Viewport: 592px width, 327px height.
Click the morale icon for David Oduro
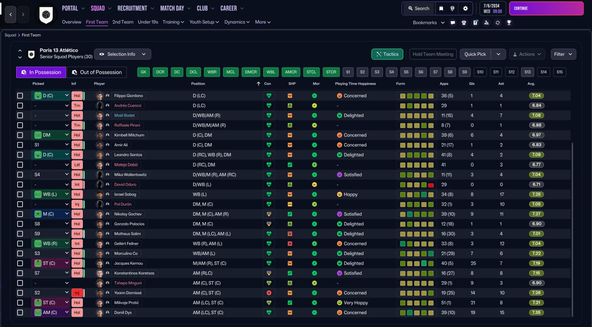[314, 184]
